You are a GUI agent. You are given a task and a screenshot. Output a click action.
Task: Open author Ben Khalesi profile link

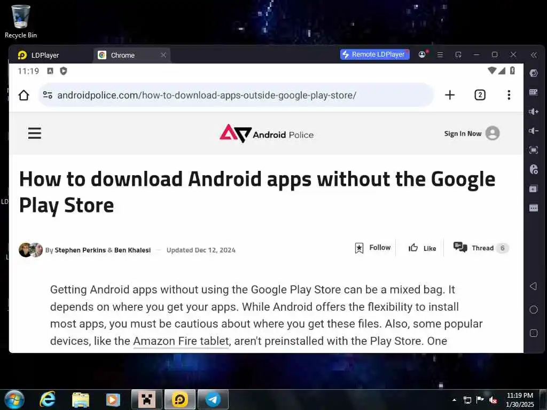click(132, 250)
